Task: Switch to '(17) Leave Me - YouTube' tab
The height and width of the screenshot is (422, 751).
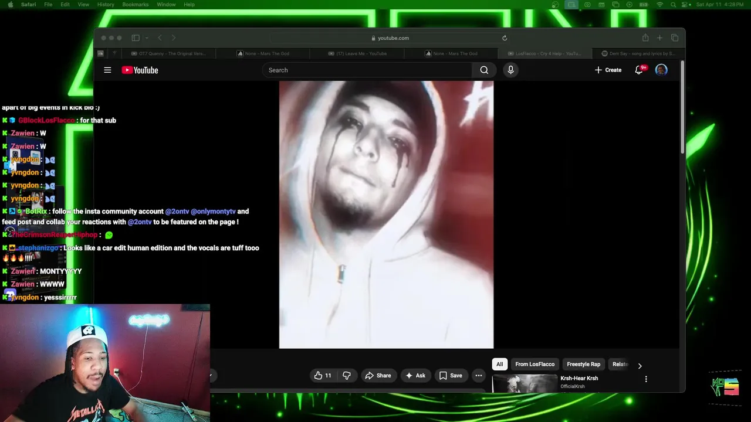Action: coord(357,53)
